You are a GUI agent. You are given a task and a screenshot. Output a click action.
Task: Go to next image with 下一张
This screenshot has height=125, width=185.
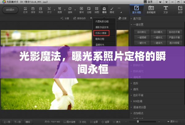(18, 122)
